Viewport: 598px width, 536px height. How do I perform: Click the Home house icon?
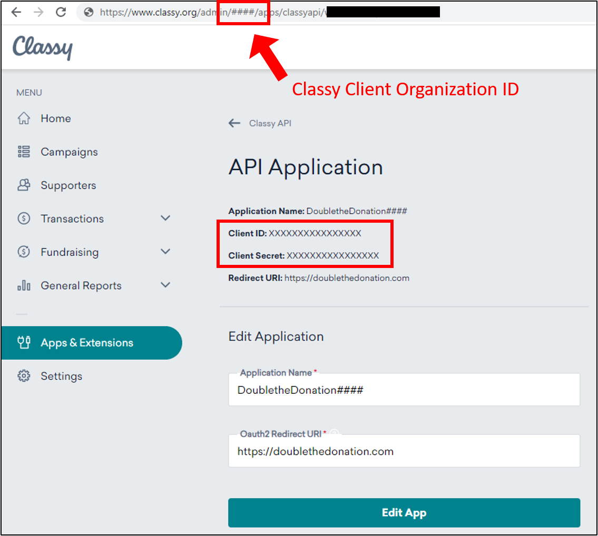point(24,118)
